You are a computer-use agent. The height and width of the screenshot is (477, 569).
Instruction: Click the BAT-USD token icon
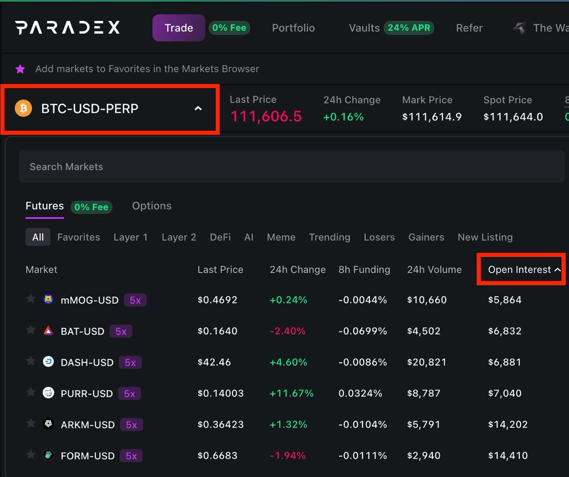point(48,331)
